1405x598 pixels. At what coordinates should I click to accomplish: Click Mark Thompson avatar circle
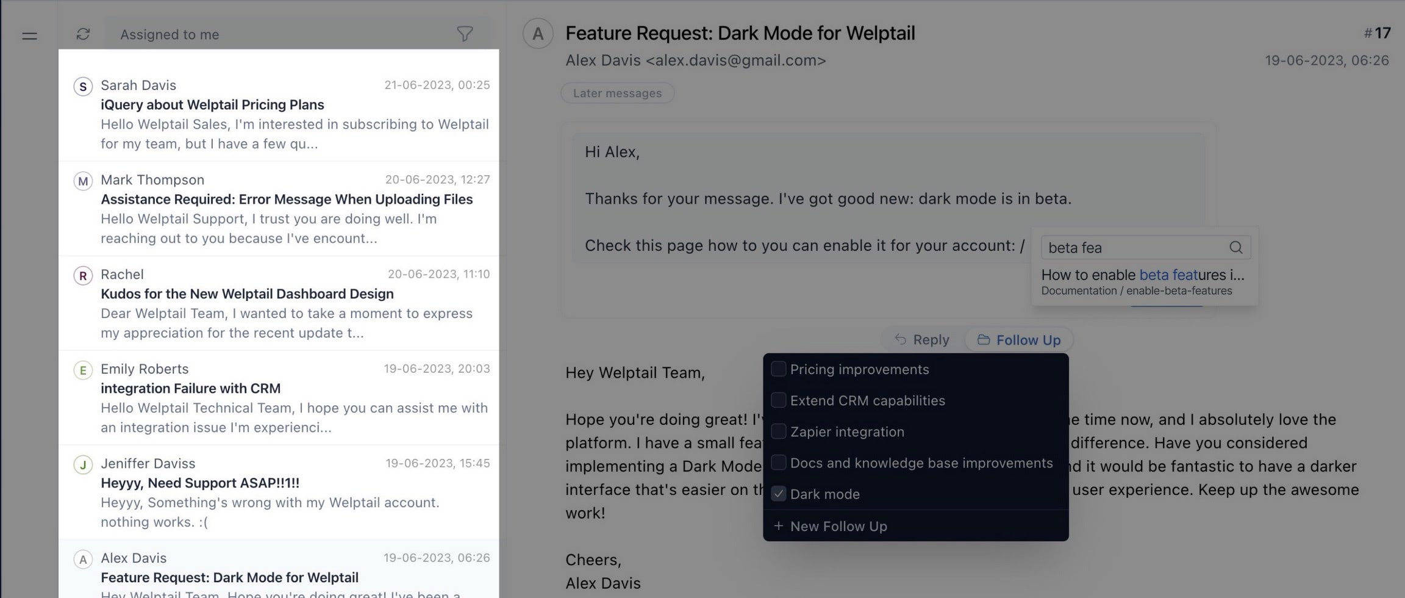pyautogui.click(x=83, y=181)
